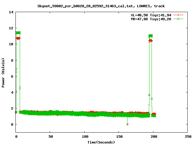The image size is (194, 145).
Task: Click the Time(Seconds) x-axis label
Action: 101,142
